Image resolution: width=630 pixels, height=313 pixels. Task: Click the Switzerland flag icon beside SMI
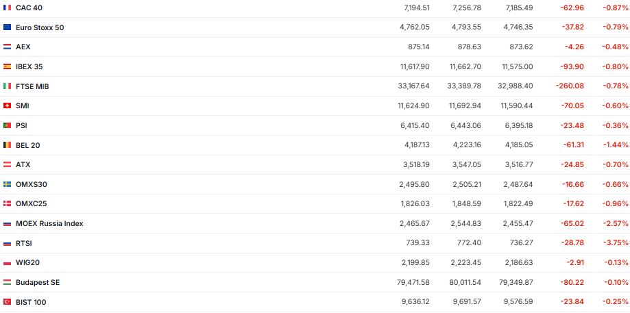pyautogui.click(x=7, y=105)
